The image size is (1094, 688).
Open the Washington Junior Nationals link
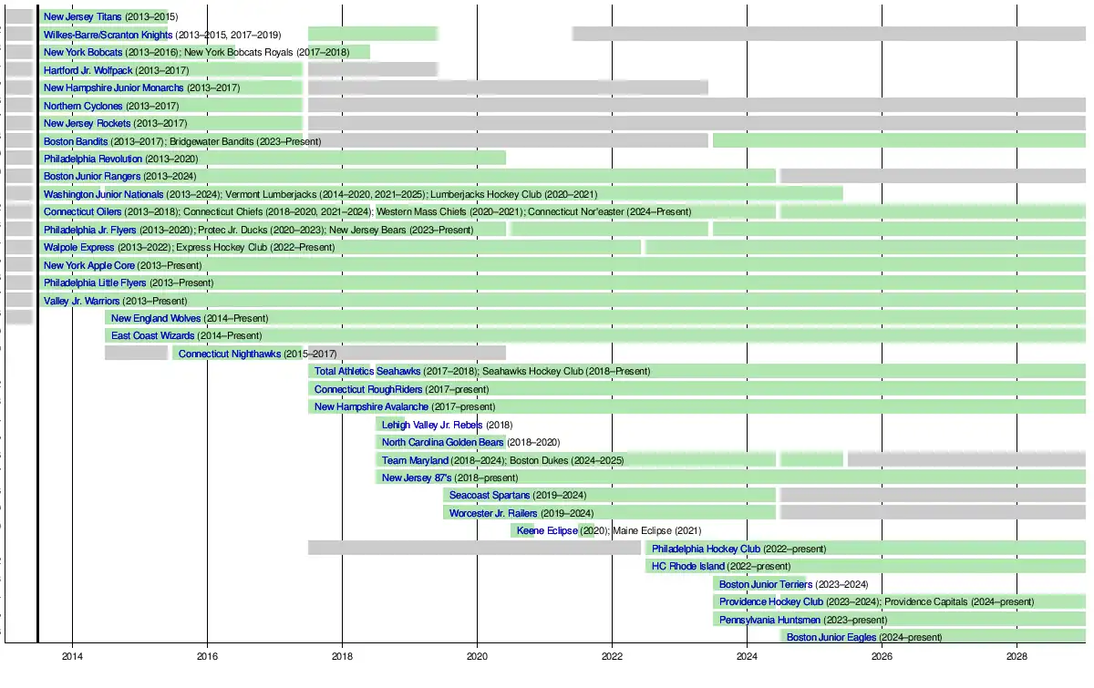tap(104, 194)
